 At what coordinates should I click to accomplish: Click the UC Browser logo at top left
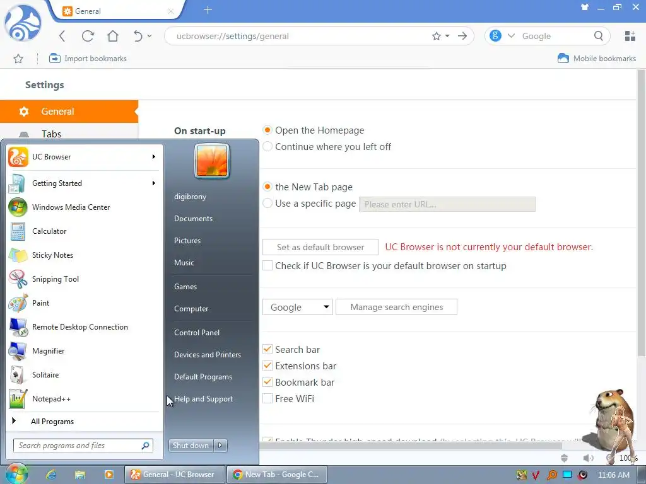(22, 23)
